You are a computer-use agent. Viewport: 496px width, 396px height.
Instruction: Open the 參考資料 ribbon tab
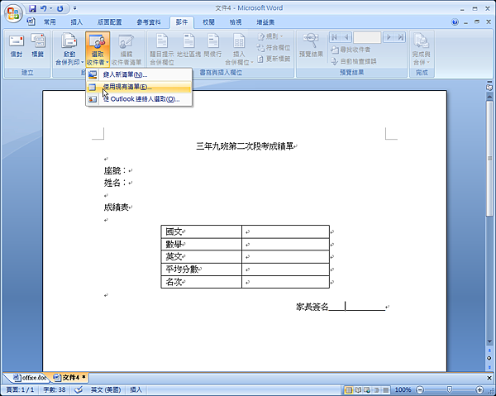149,22
